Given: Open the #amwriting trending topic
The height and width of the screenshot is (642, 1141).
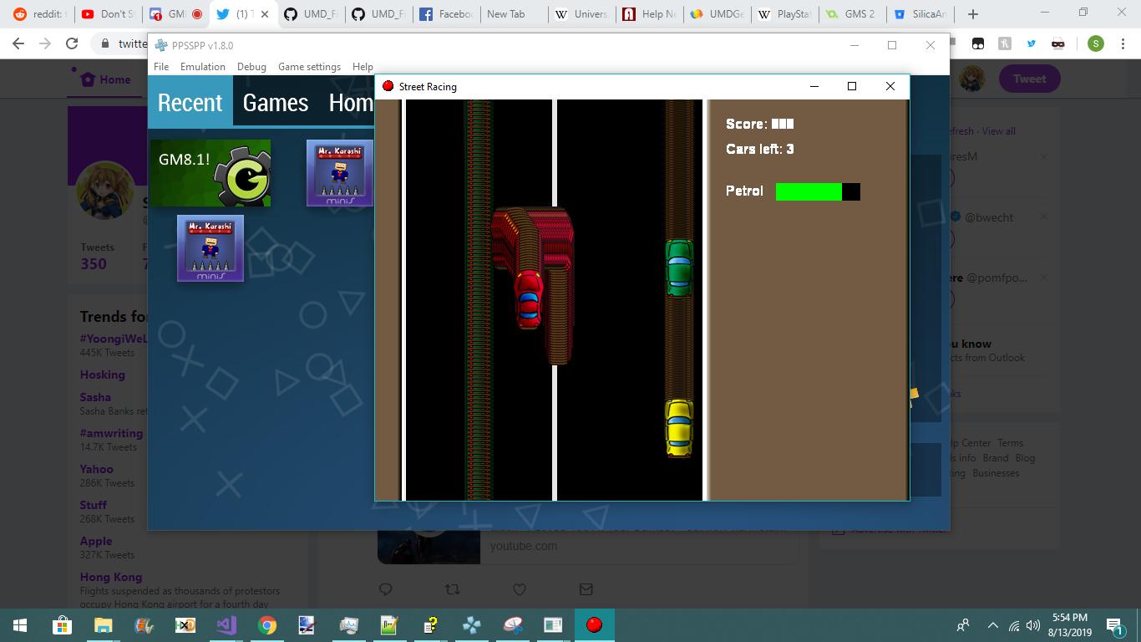Looking at the screenshot, I should coord(111,433).
